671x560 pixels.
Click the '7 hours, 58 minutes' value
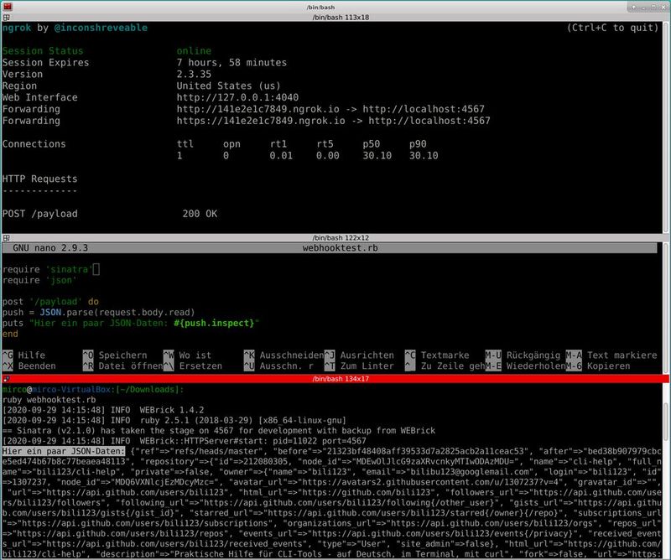pyautogui.click(x=231, y=63)
